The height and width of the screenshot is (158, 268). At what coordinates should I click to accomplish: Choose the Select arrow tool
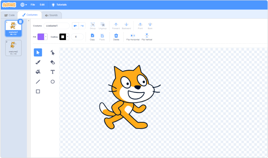tap(38, 52)
